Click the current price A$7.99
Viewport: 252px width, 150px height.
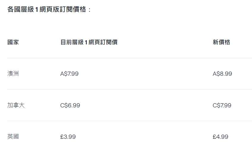(x=69, y=74)
